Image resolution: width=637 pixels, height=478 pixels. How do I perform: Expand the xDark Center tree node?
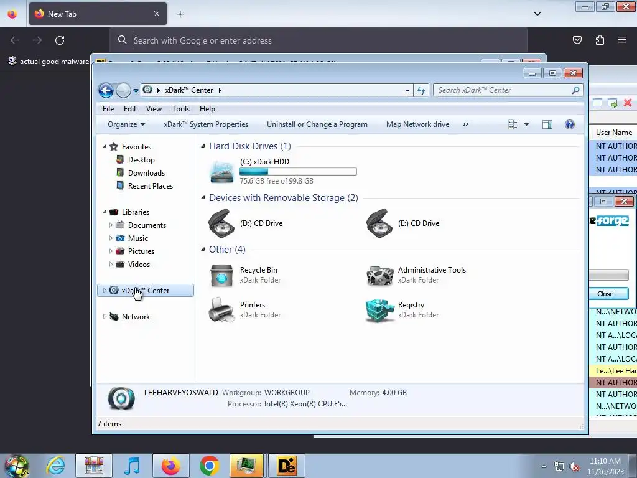click(x=105, y=290)
